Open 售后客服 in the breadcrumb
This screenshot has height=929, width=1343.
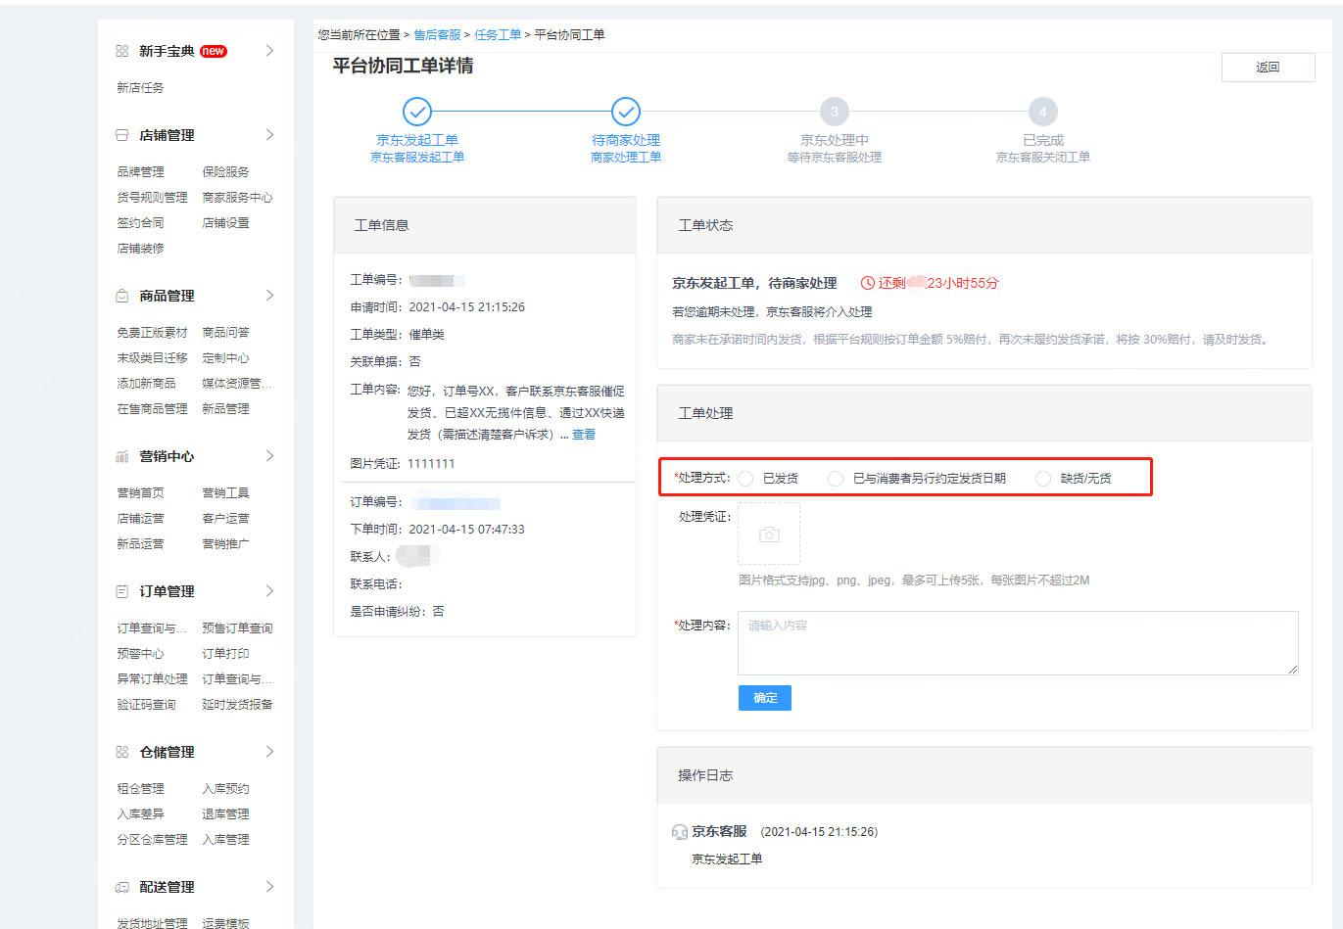[437, 34]
